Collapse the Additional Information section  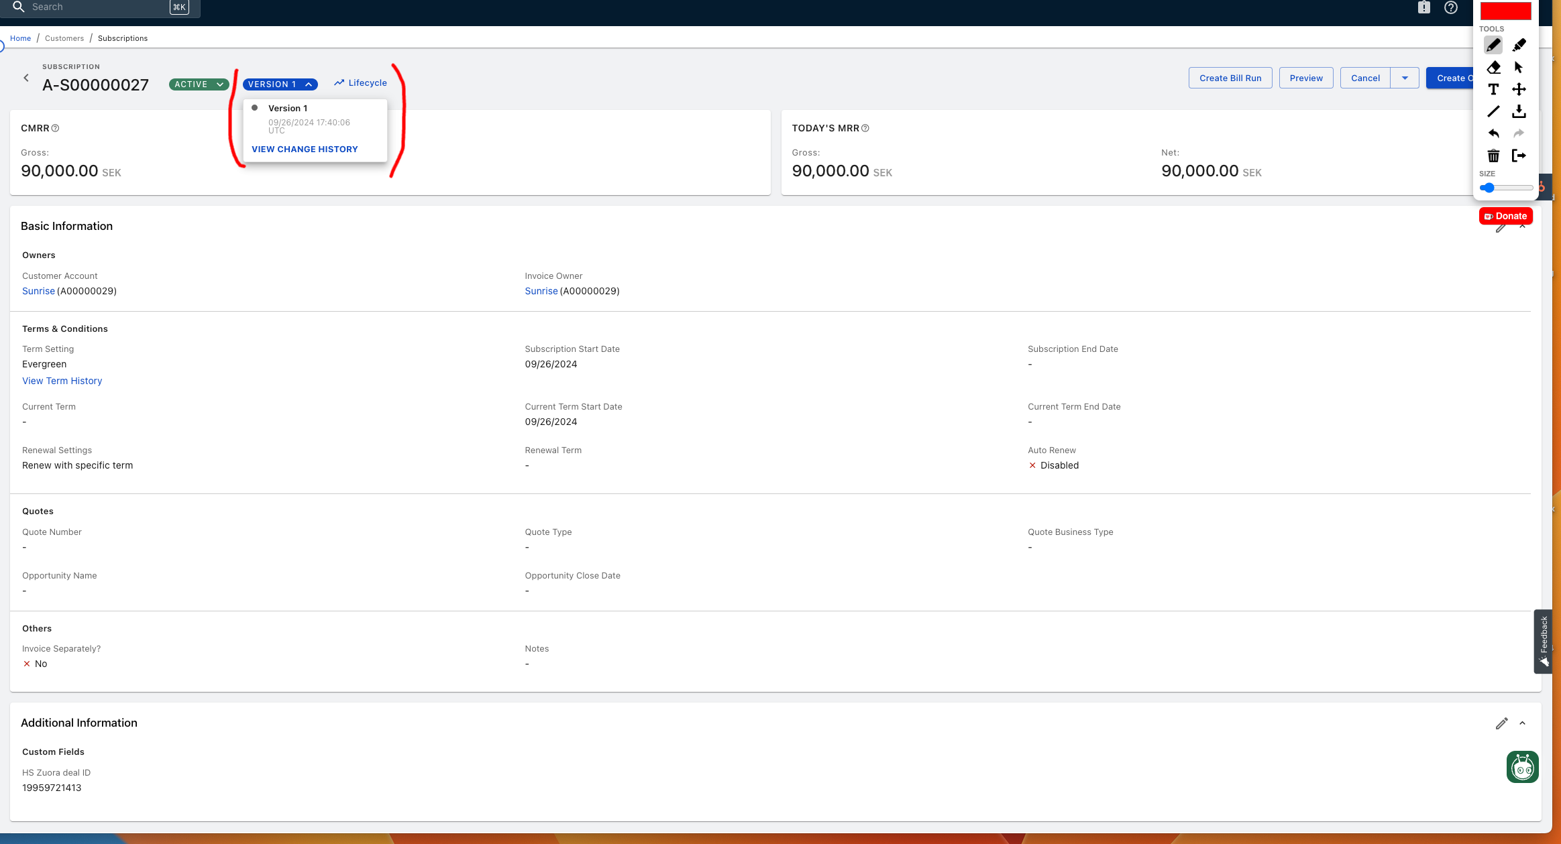tap(1522, 723)
